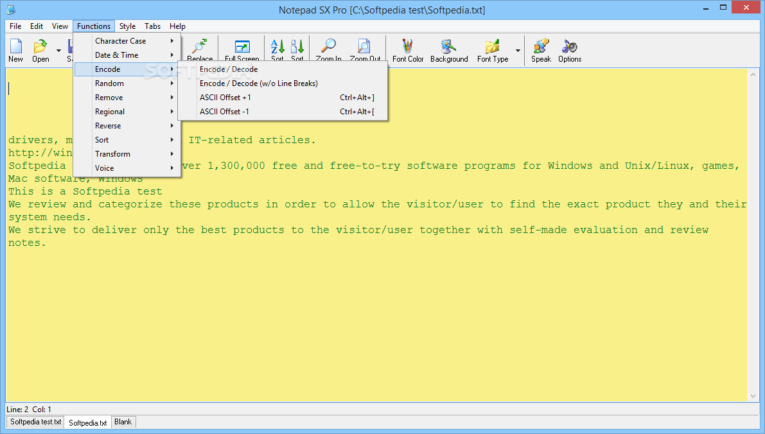Click the text 'IT-related articles.'
Viewport: 765px width, 434px height.
coord(252,140)
